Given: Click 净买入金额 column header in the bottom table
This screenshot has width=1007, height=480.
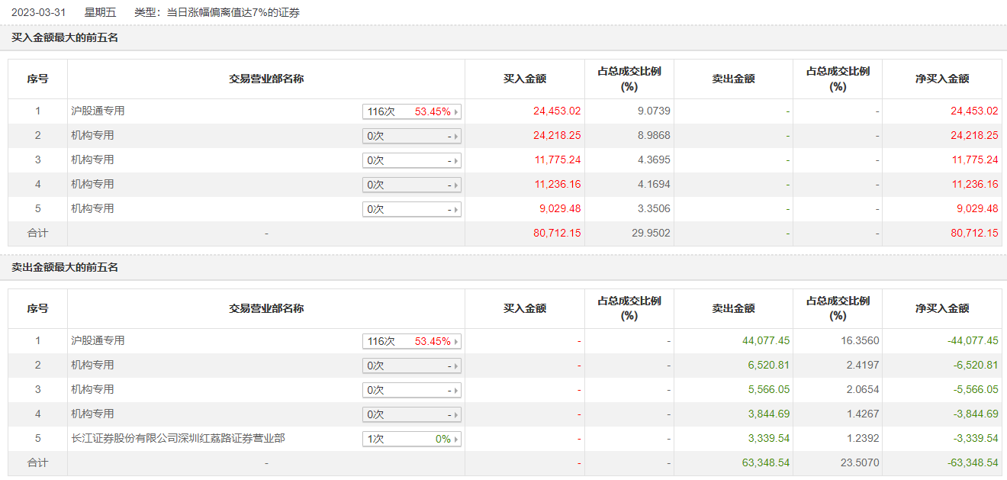Looking at the screenshot, I should [x=942, y=309].
